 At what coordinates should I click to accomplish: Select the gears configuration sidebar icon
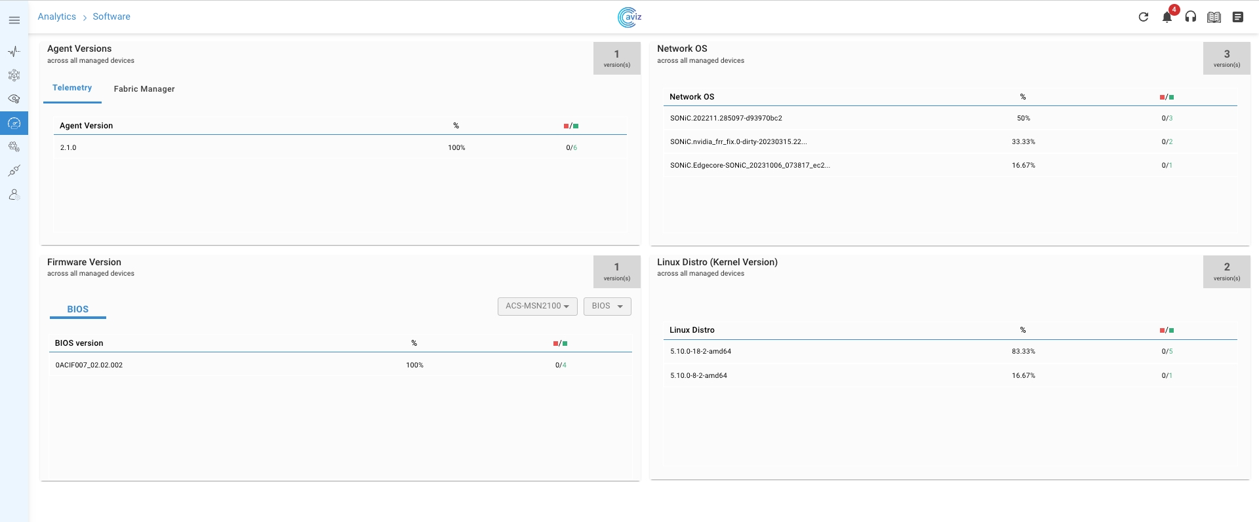point(14,147)
